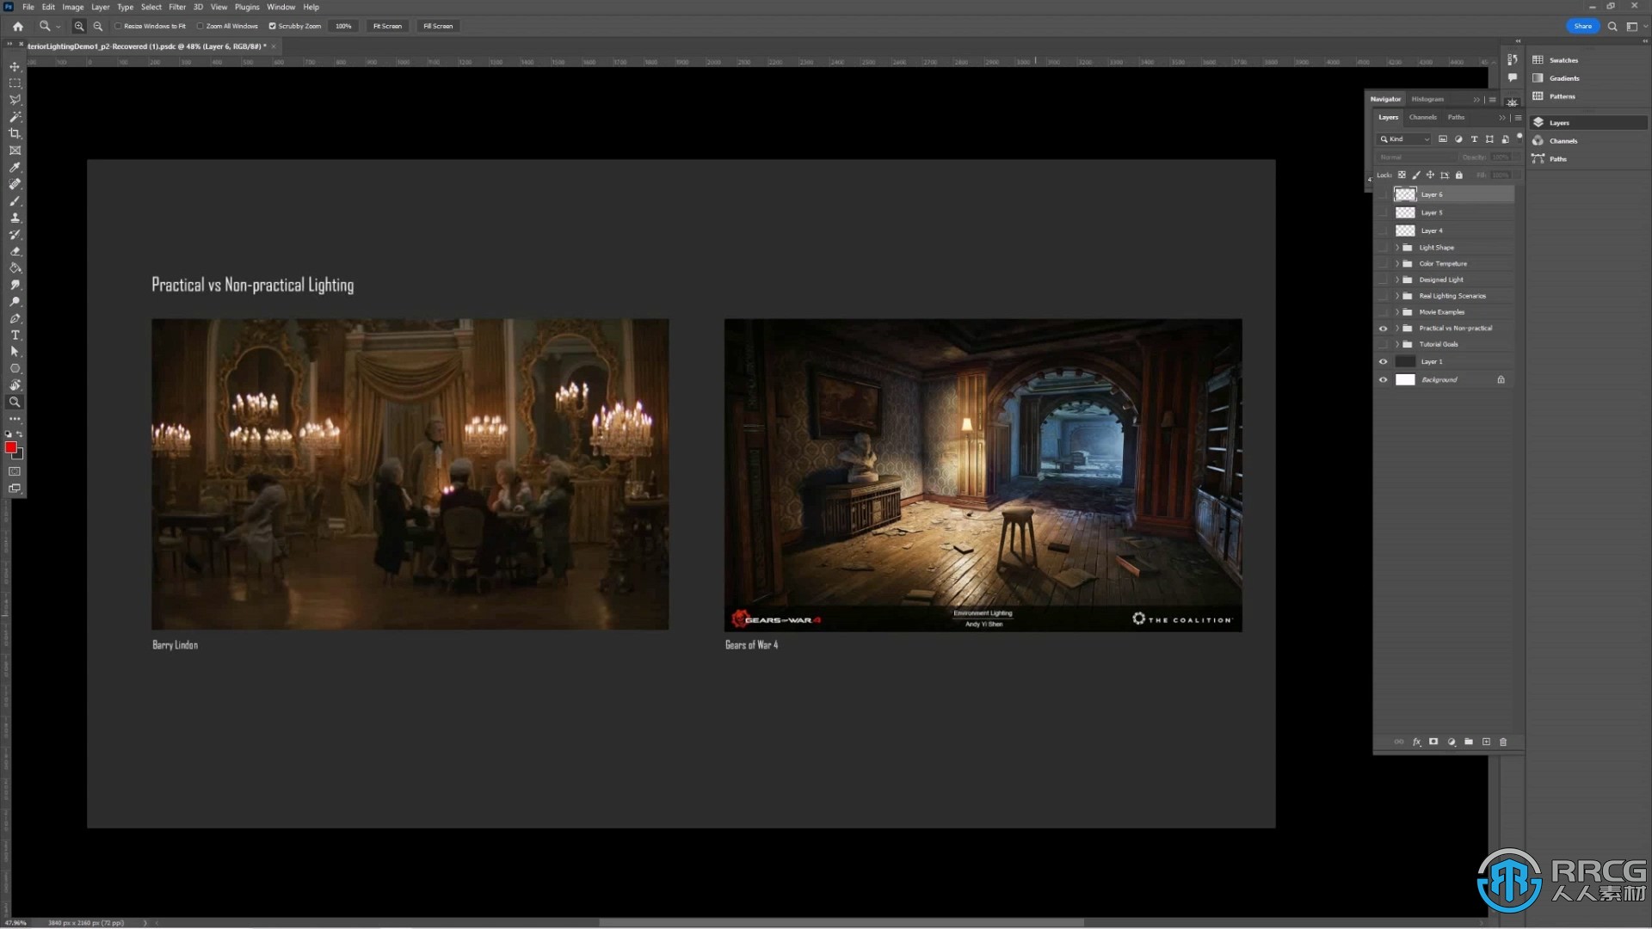
Task: Click Zoom In magnifier in options bar
Action: [x=79, y=26]
